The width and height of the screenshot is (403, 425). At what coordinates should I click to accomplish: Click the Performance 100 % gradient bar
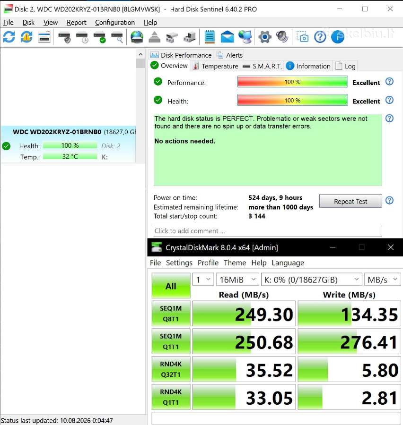coord(292,82)
